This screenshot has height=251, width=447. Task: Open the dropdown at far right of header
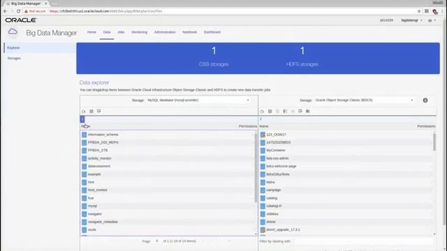tap(432, 20)
